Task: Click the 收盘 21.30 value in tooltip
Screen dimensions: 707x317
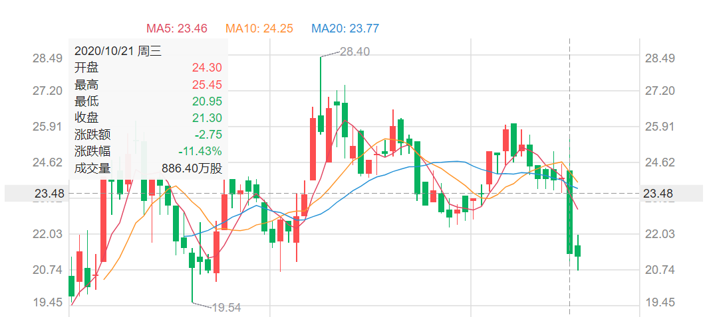Action: [x=207, y=118]
